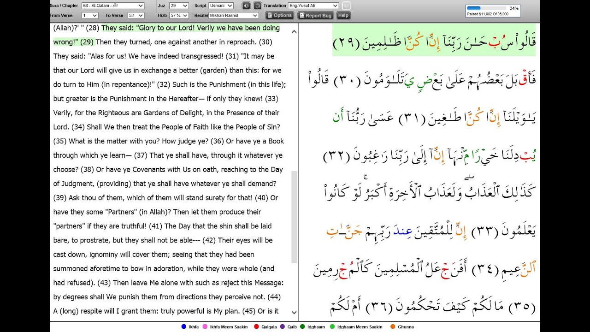Screen dimensions: 590x332
Task: Open the Juz dropdown
Action: point(179,6)
